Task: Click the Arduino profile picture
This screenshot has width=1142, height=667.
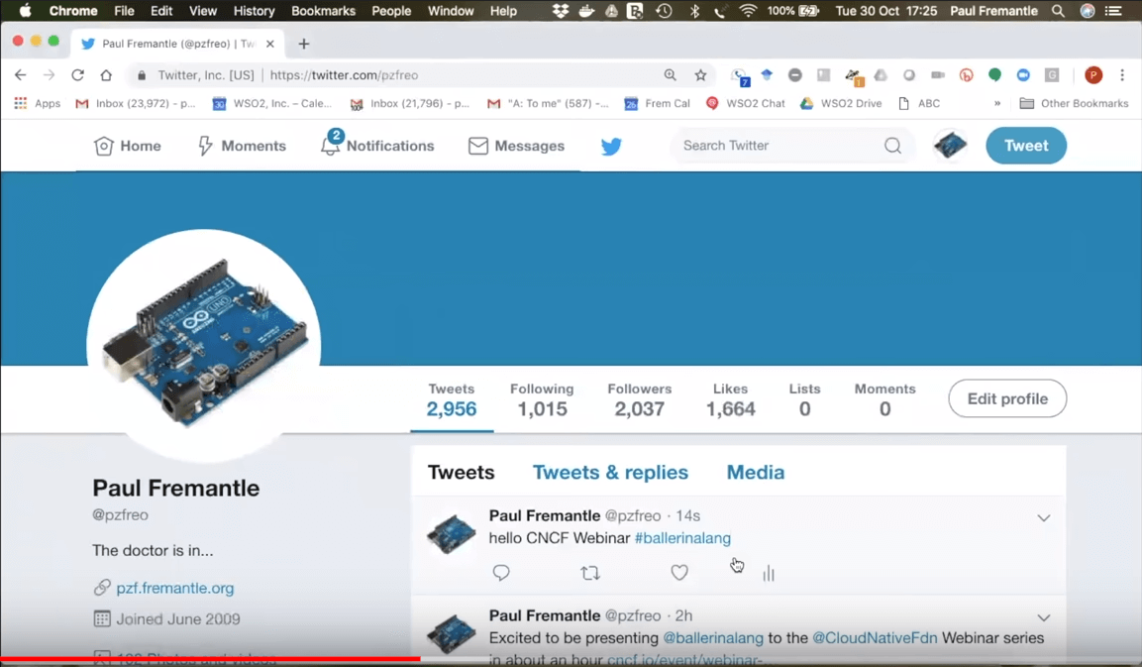Action: pyautogui.click(x=204, y=346)
